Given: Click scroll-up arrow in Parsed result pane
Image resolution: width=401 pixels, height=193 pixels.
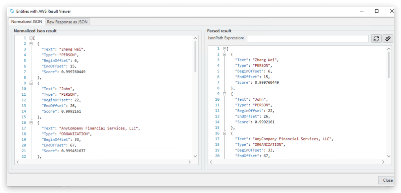Looking at the screenshot, I should 388,49.
